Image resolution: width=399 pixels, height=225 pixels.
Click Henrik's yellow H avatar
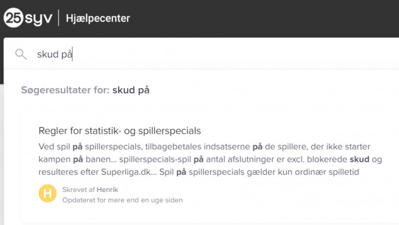(x=47, y=193)
